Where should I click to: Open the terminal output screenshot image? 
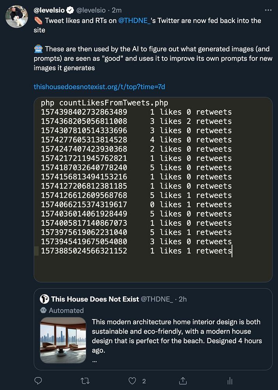153,189
